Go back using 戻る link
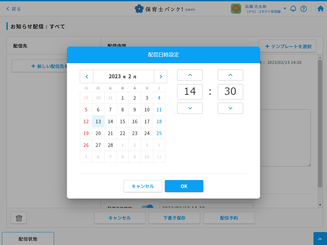The width and height of the screenshot is (327, 245). click(x=14, y=9)
